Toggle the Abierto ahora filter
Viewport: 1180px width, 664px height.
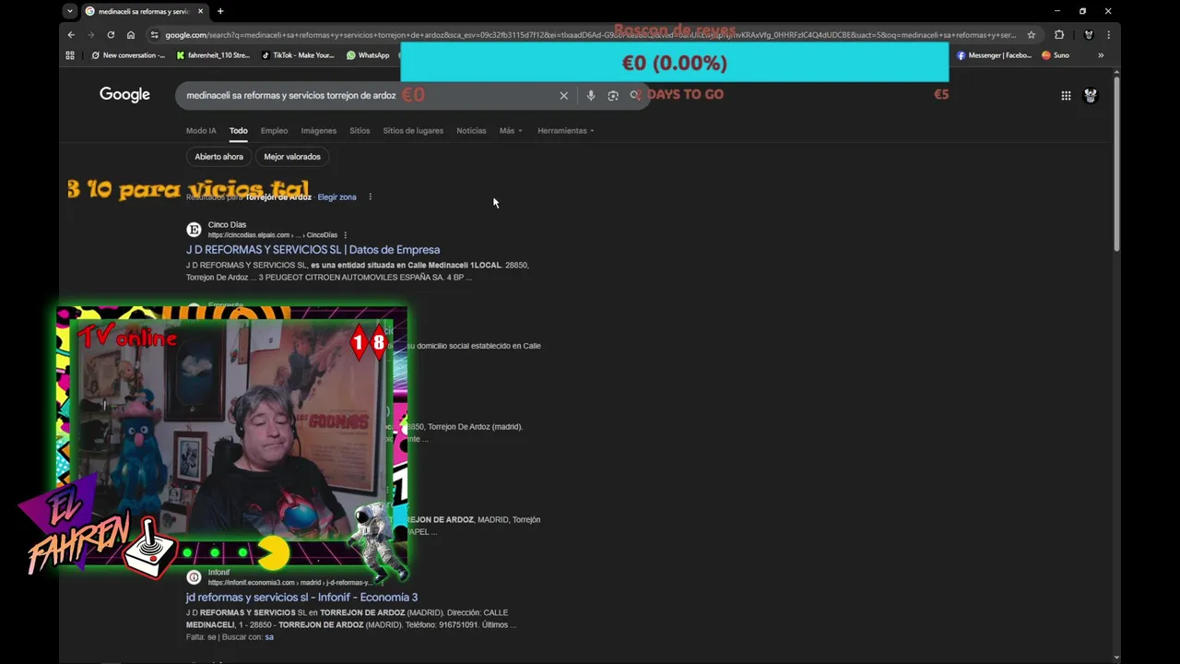pyautogui.click(x=218, y=157)
